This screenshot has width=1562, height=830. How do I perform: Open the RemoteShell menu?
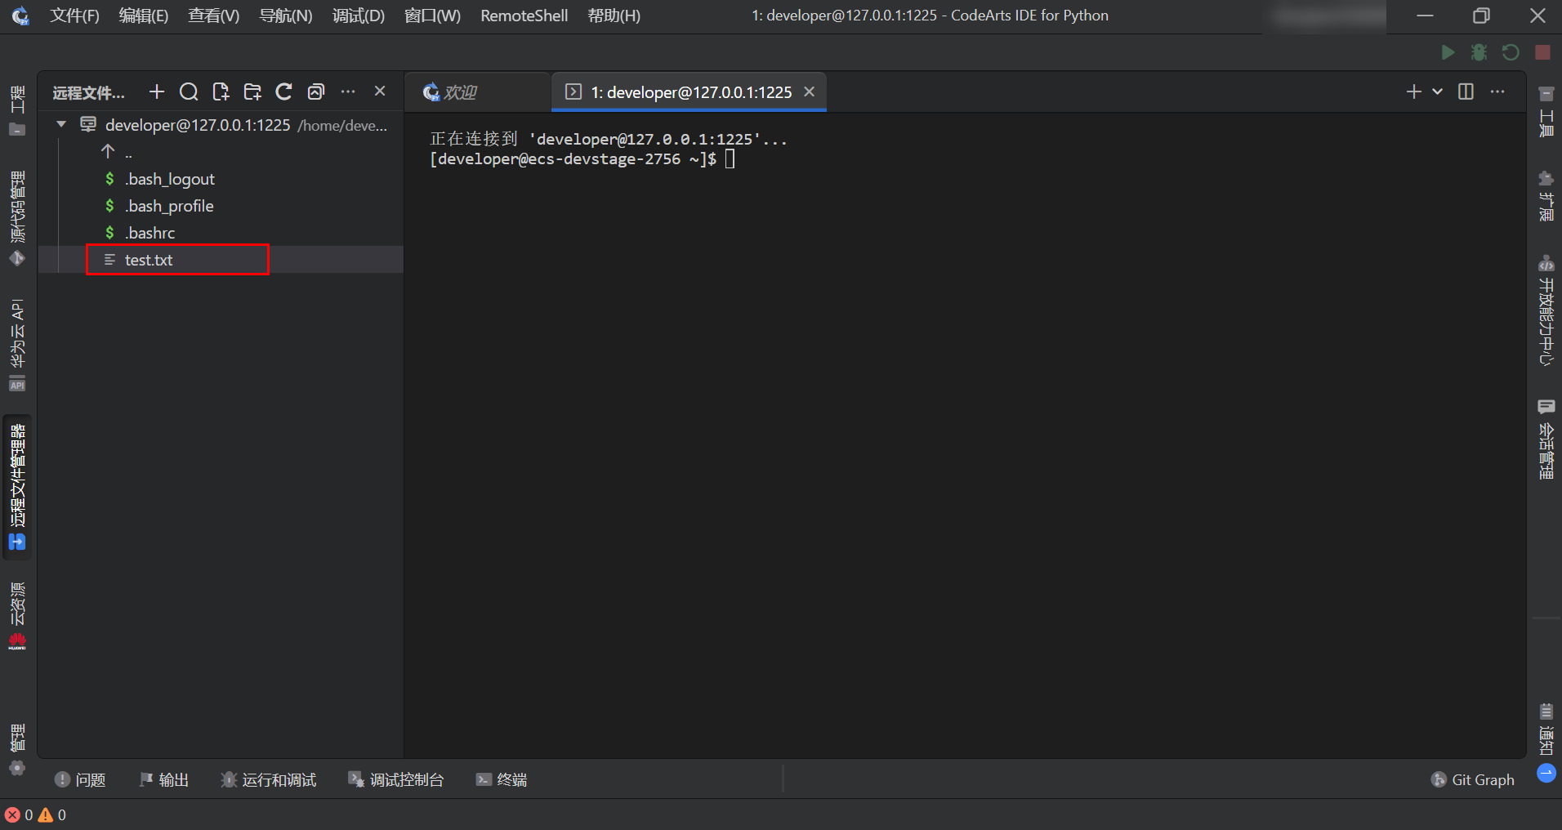(524, 16)
